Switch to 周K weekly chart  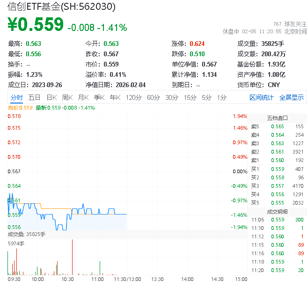(67, 97)
